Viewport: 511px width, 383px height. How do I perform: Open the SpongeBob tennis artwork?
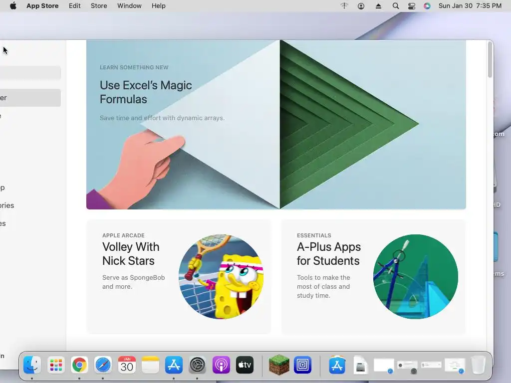tap(221, 276)
